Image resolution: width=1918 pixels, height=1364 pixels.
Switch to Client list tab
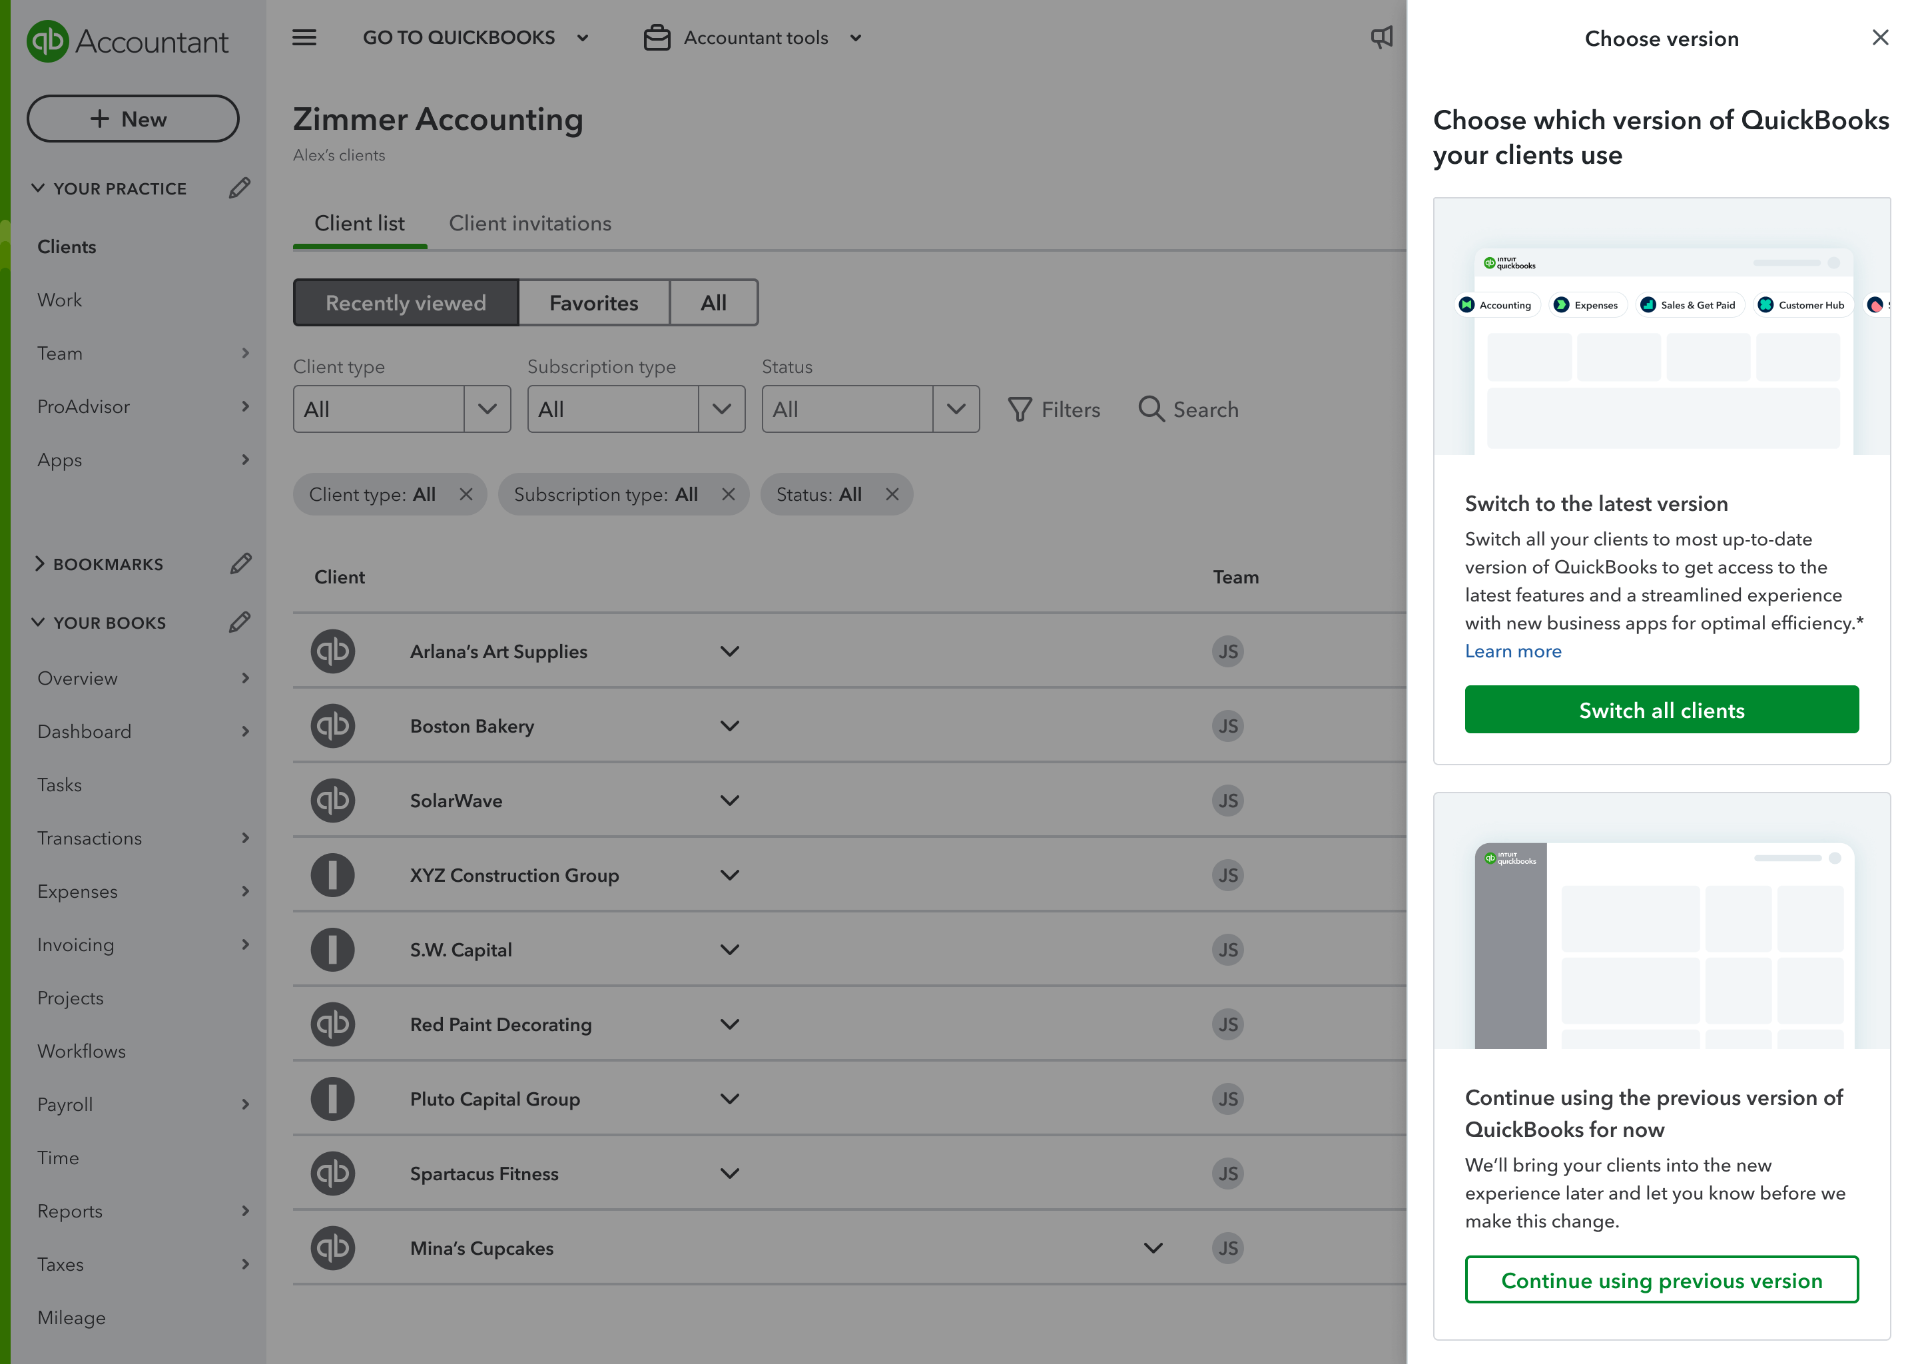coord(360,223)
